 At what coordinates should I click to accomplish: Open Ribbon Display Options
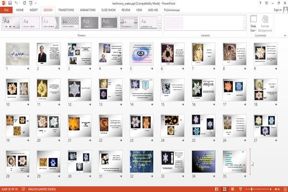266,3
